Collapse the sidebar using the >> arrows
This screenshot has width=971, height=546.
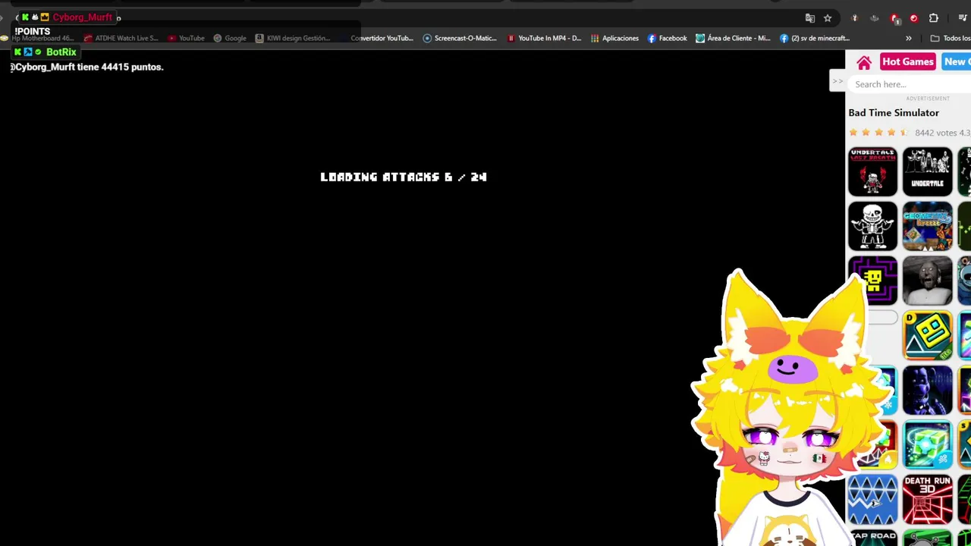coord(837,81)
